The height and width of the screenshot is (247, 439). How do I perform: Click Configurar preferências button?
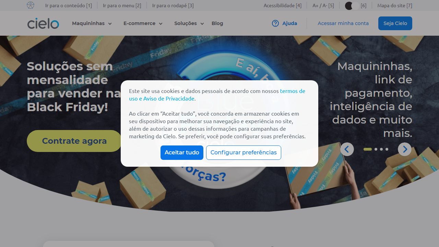coord(244,153)
